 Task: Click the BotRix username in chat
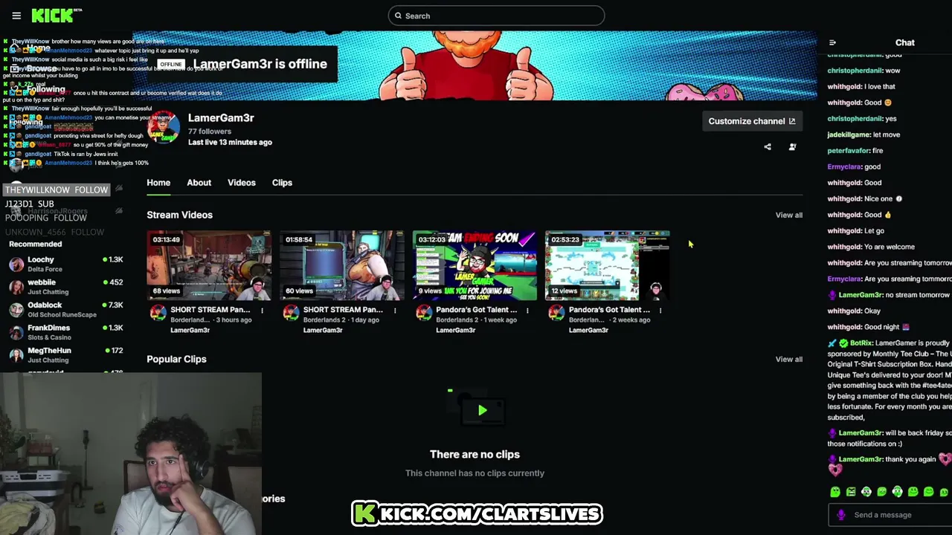tap(861, 343)
